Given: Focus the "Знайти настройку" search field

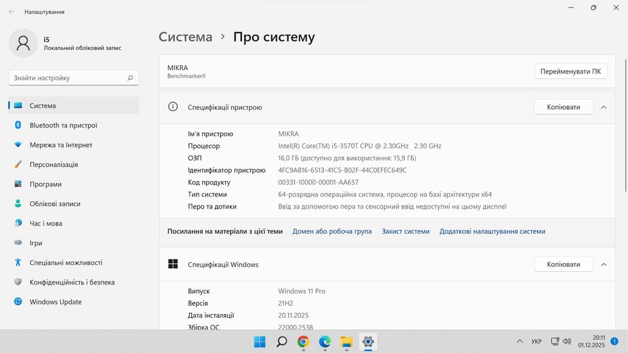Looking at the screenshot, I should tap(73, 78).
